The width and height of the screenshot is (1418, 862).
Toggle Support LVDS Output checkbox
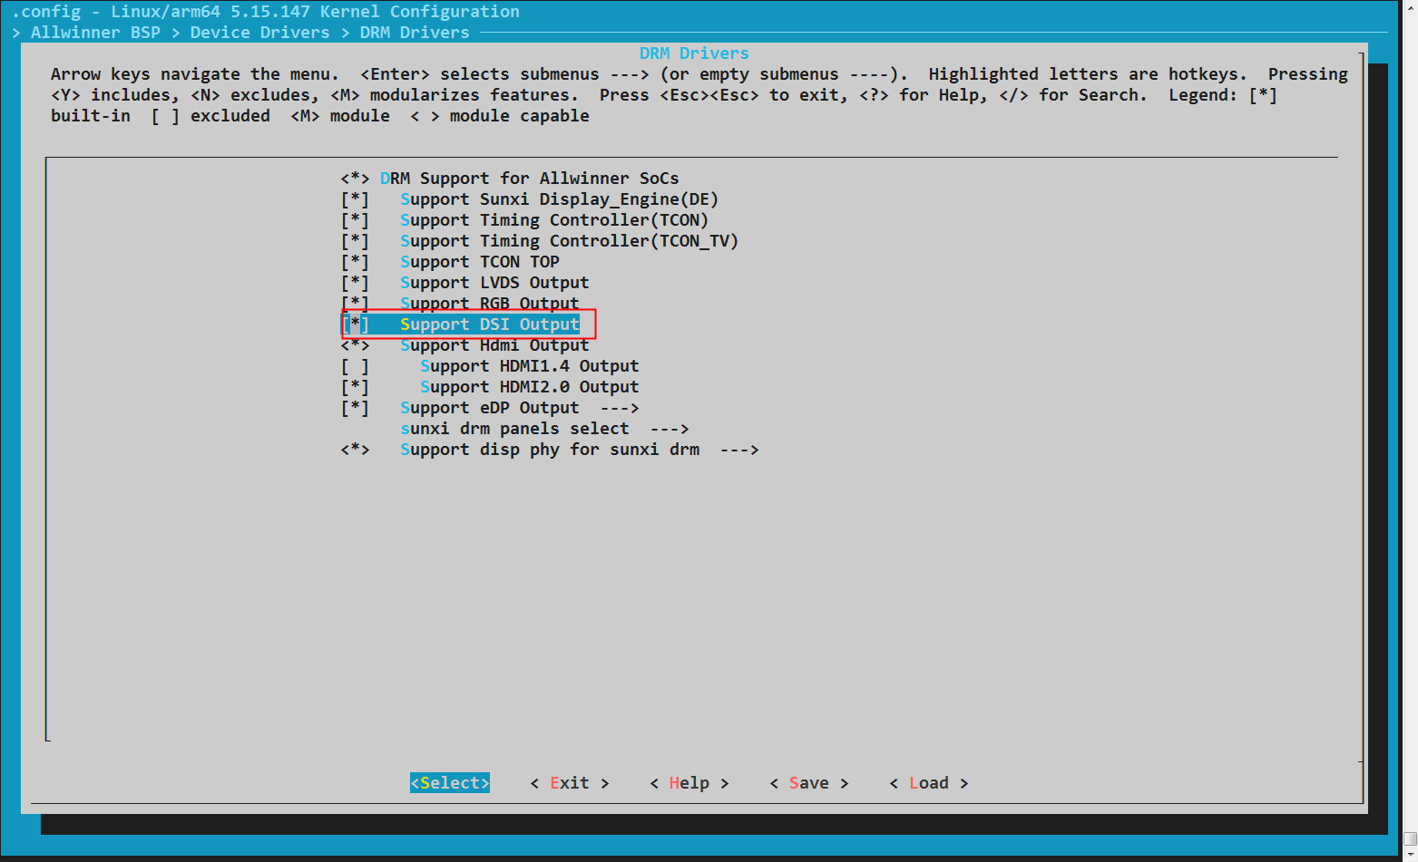click(494, 283)
